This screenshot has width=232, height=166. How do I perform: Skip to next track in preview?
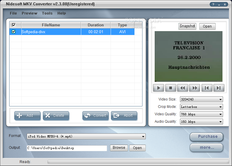tap(219, 88)
